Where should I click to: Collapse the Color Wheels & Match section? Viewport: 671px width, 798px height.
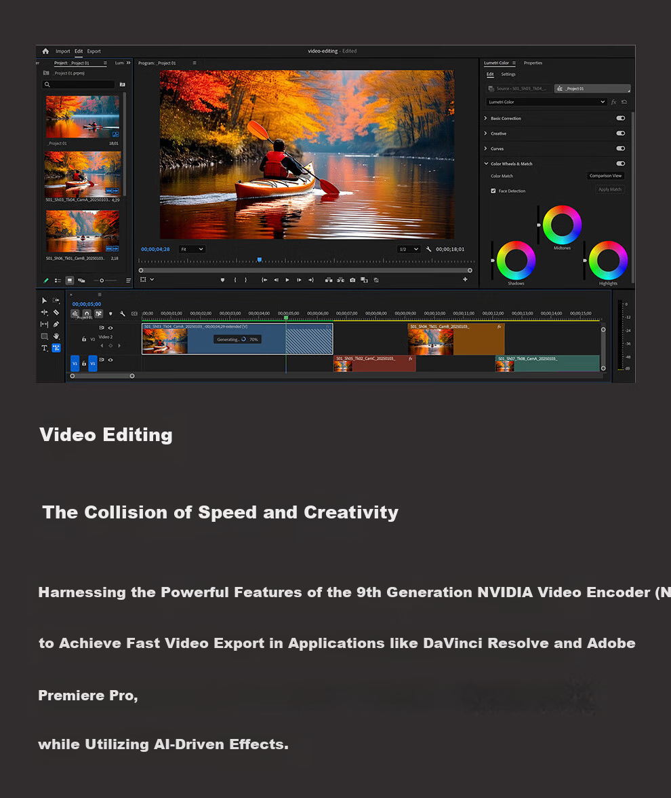(486, 164)
